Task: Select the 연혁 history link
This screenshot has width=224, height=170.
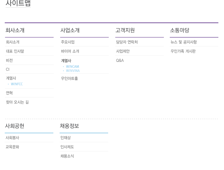Action: (9, 93)
